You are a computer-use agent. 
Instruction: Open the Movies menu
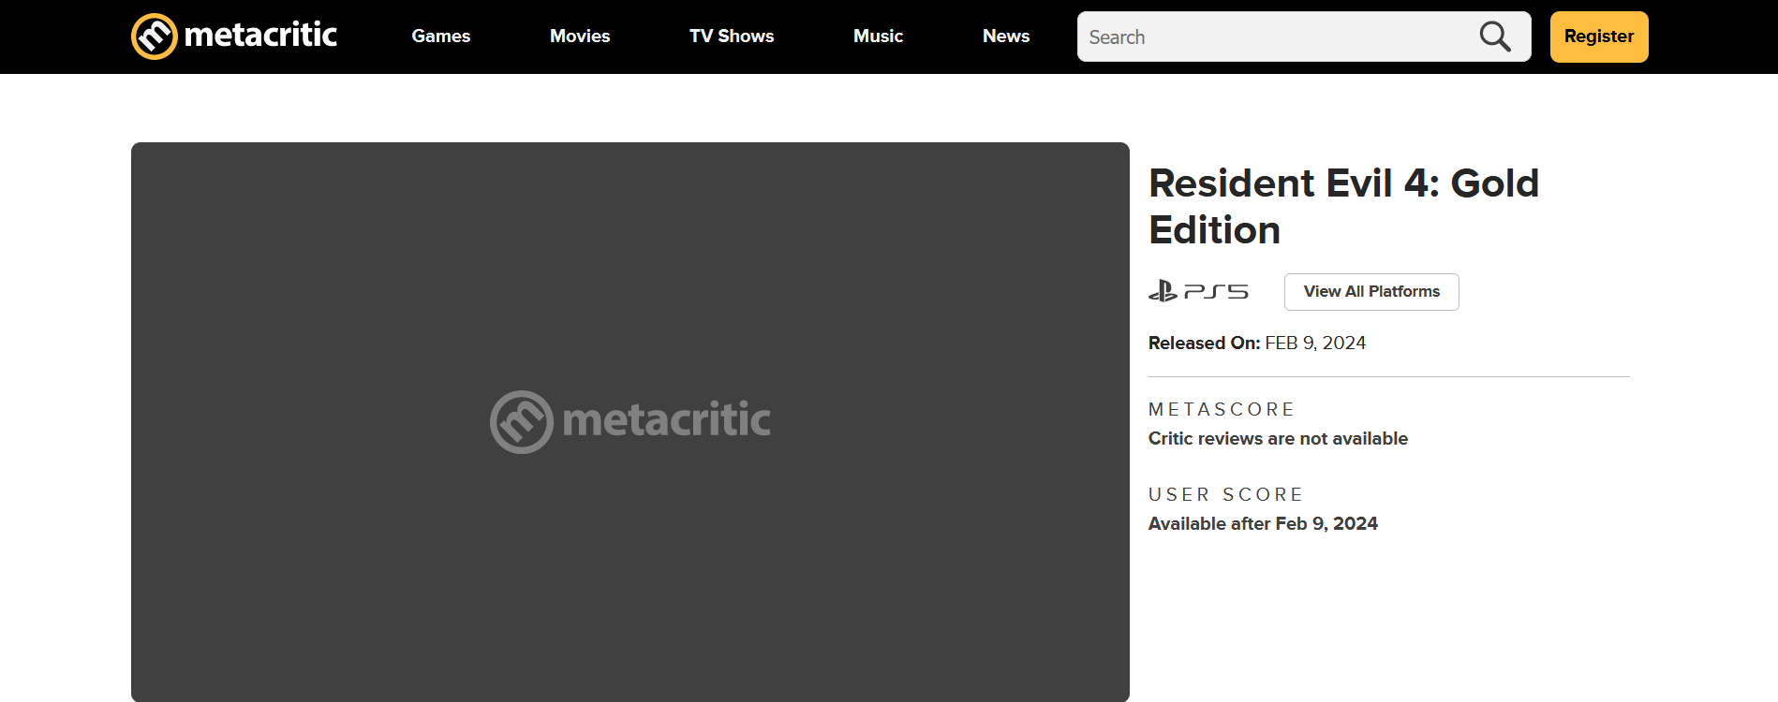tap(580, 37)
